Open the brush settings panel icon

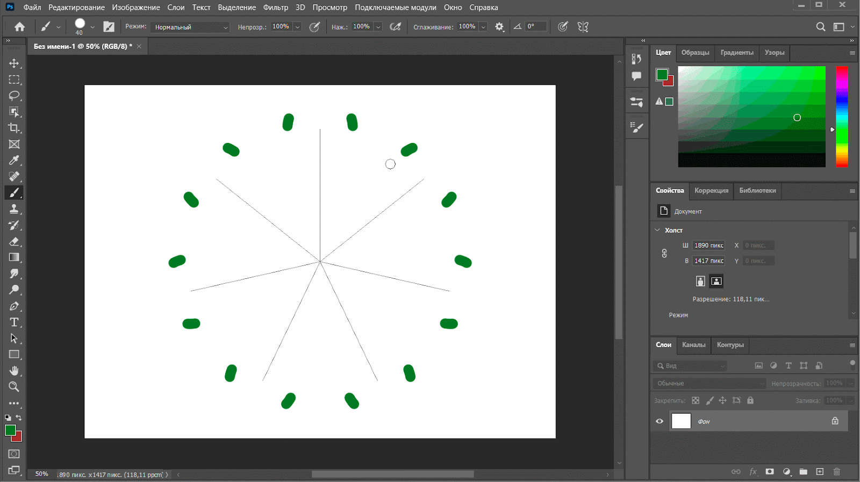[109, 27]
